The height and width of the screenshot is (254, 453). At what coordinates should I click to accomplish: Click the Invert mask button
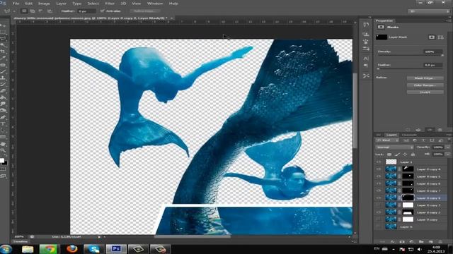425,92
